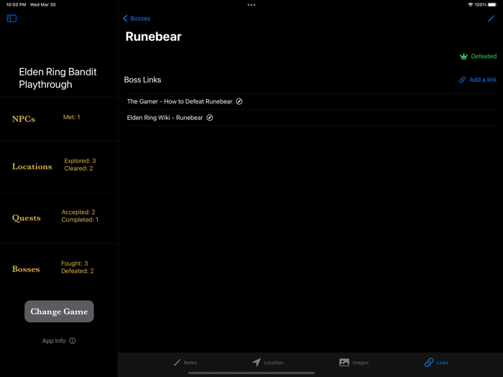Image resolution: width=503 pixels, height=377 pixels.
Task: Click the Links chain tab icon
Action: point(429,363)
